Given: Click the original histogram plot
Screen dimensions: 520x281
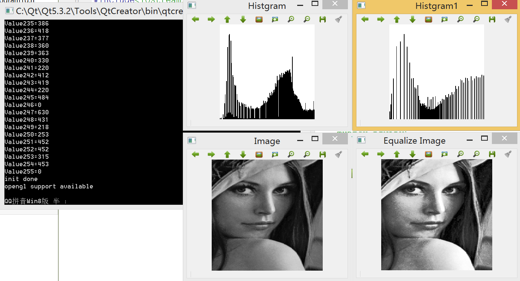Looking at the screenshot, I should tap(267, 72).
